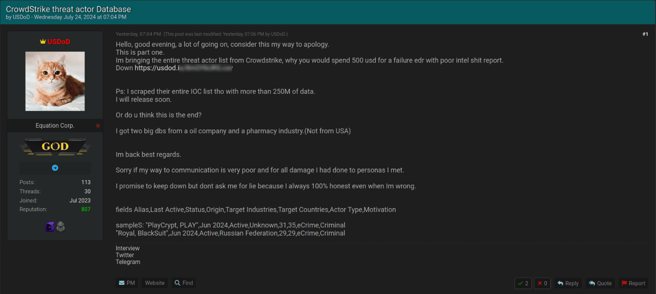Open the author's Website button
This screenshot has width=656, height=294.
[x=155, y=283]
